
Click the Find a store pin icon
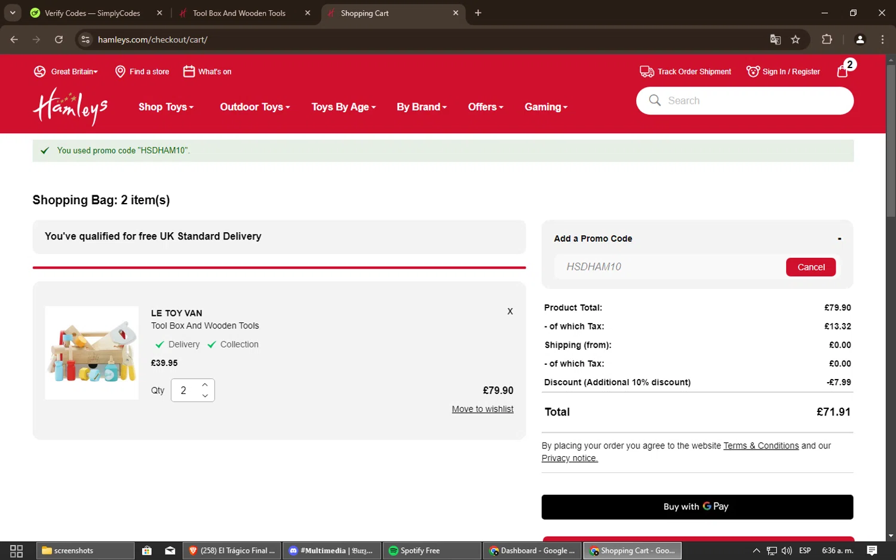[x=120, y=72]
